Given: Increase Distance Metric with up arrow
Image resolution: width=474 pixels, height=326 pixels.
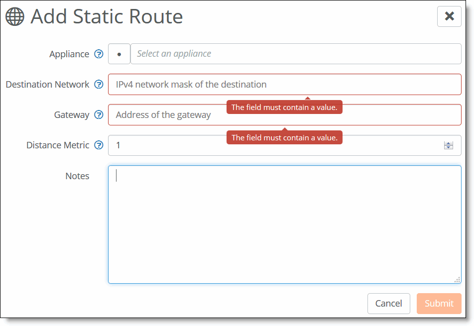Looking at the screenshot, I should 448,143.
